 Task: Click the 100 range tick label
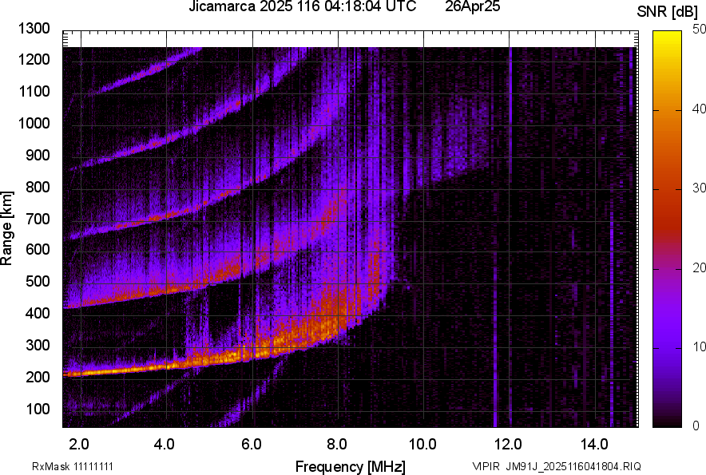click(38, 409)
